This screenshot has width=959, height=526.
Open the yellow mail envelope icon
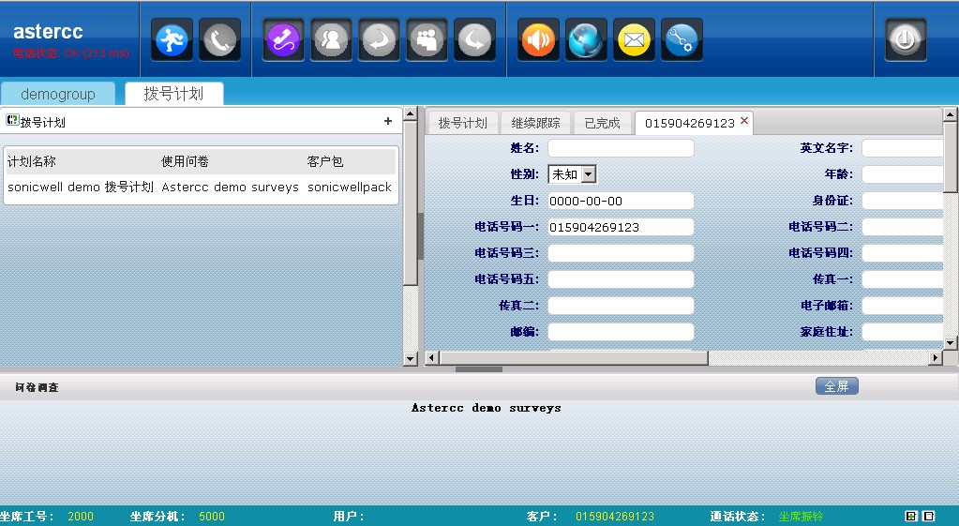pyautogui.click(x=634, y=40)
